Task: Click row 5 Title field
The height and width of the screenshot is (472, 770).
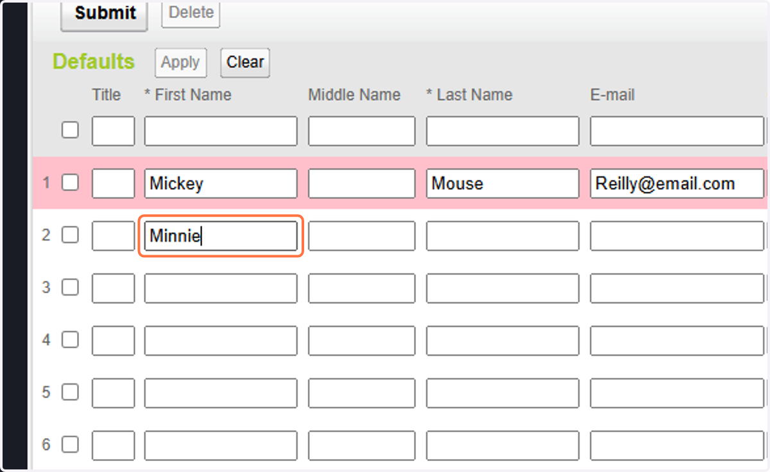Action: pos(114,393)
